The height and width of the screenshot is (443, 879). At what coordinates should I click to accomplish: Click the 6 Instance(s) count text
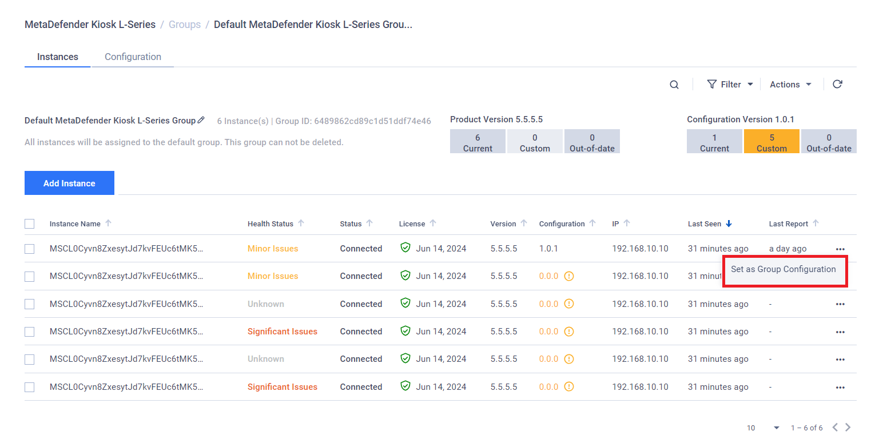pyautogui.click(x=242, y=121)
